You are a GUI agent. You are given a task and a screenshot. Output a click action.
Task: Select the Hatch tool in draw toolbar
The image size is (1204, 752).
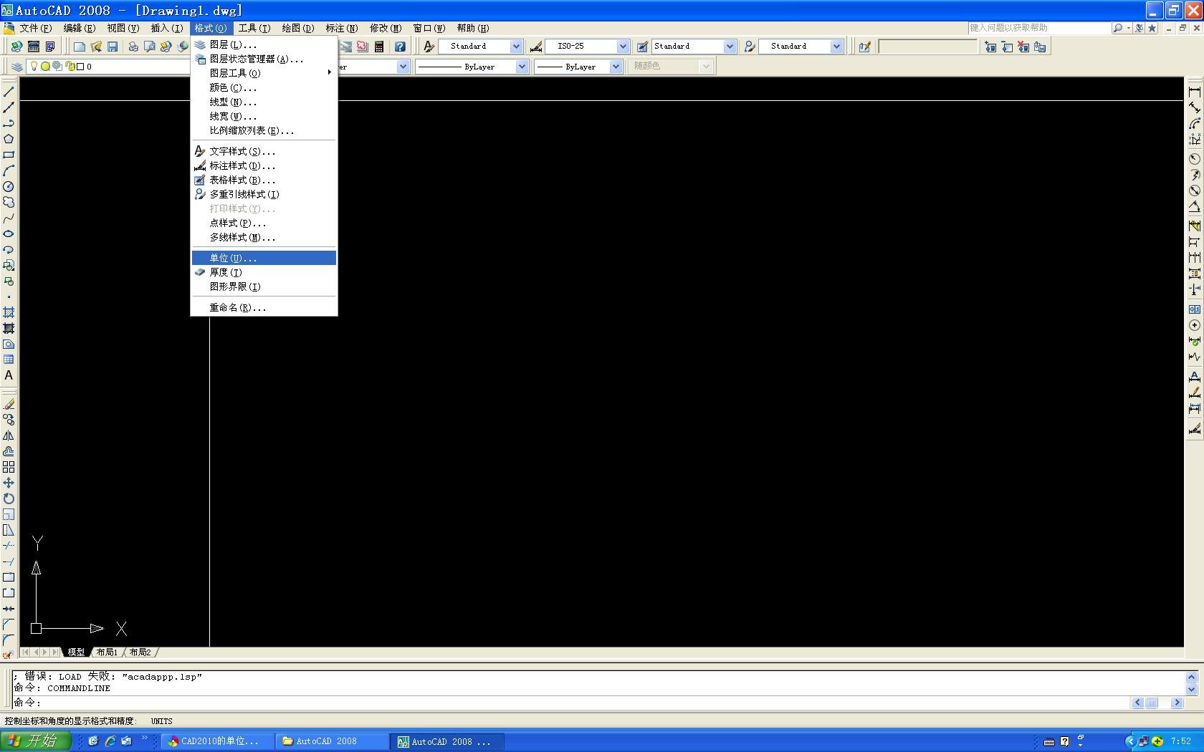coord(9,312)
